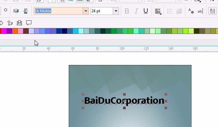Click the drop cap icon
The width and height of the screenshot is (218, 127).
[179, 11]
